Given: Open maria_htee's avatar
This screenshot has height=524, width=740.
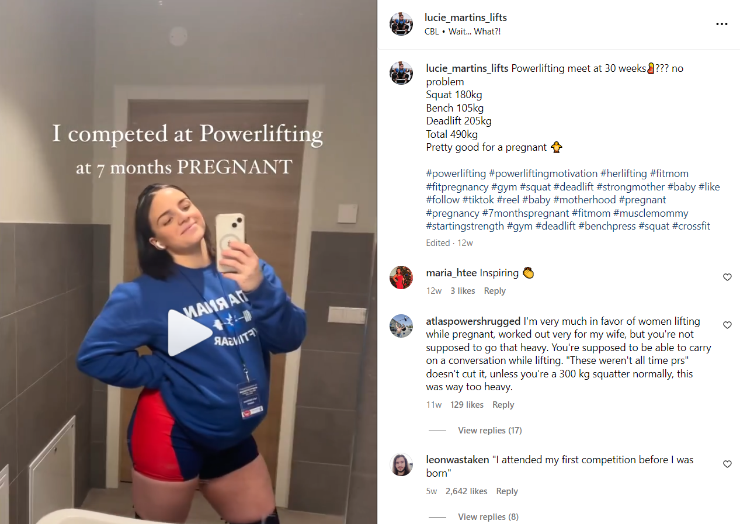Looking at the screenshot, I should coord(401,277).
